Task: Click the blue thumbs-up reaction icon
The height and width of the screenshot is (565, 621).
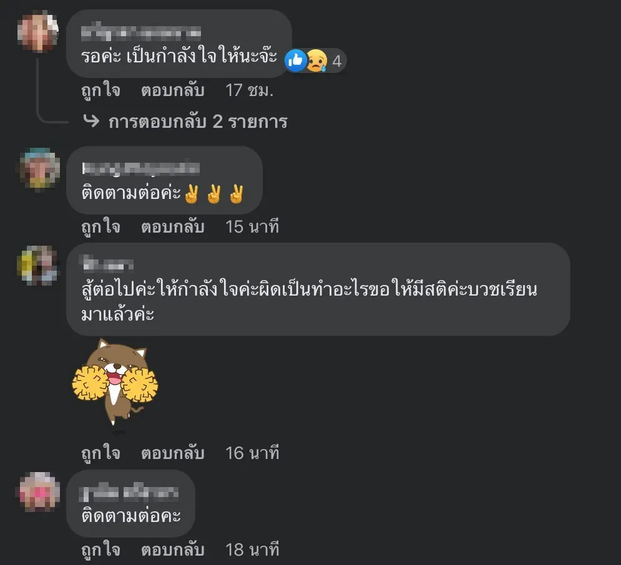Action: [295, 60]
